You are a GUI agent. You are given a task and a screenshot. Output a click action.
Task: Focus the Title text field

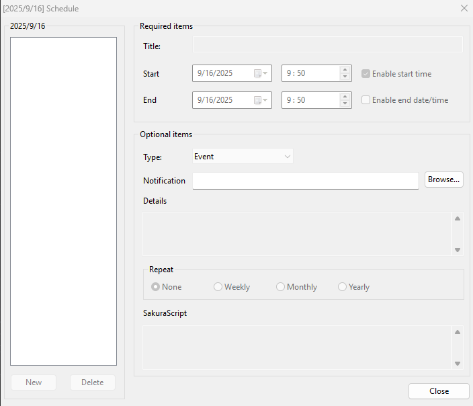(328, 44)
